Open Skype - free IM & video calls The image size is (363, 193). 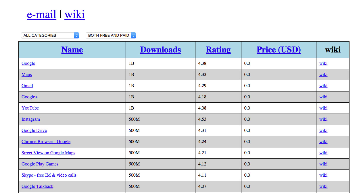pyautogui.click(x=49, y=175)
